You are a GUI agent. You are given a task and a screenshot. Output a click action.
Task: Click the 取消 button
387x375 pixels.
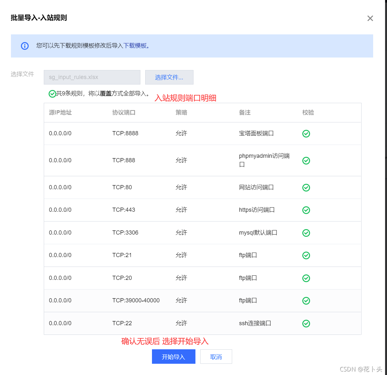click(216, 356)
